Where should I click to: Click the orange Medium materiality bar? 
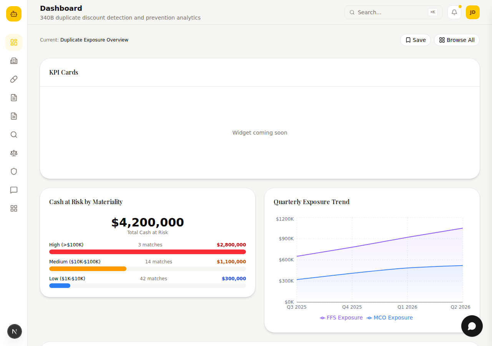[88, 269]
